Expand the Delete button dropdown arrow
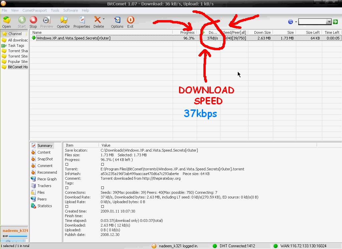The image size is (342, 249). point(104,19)
